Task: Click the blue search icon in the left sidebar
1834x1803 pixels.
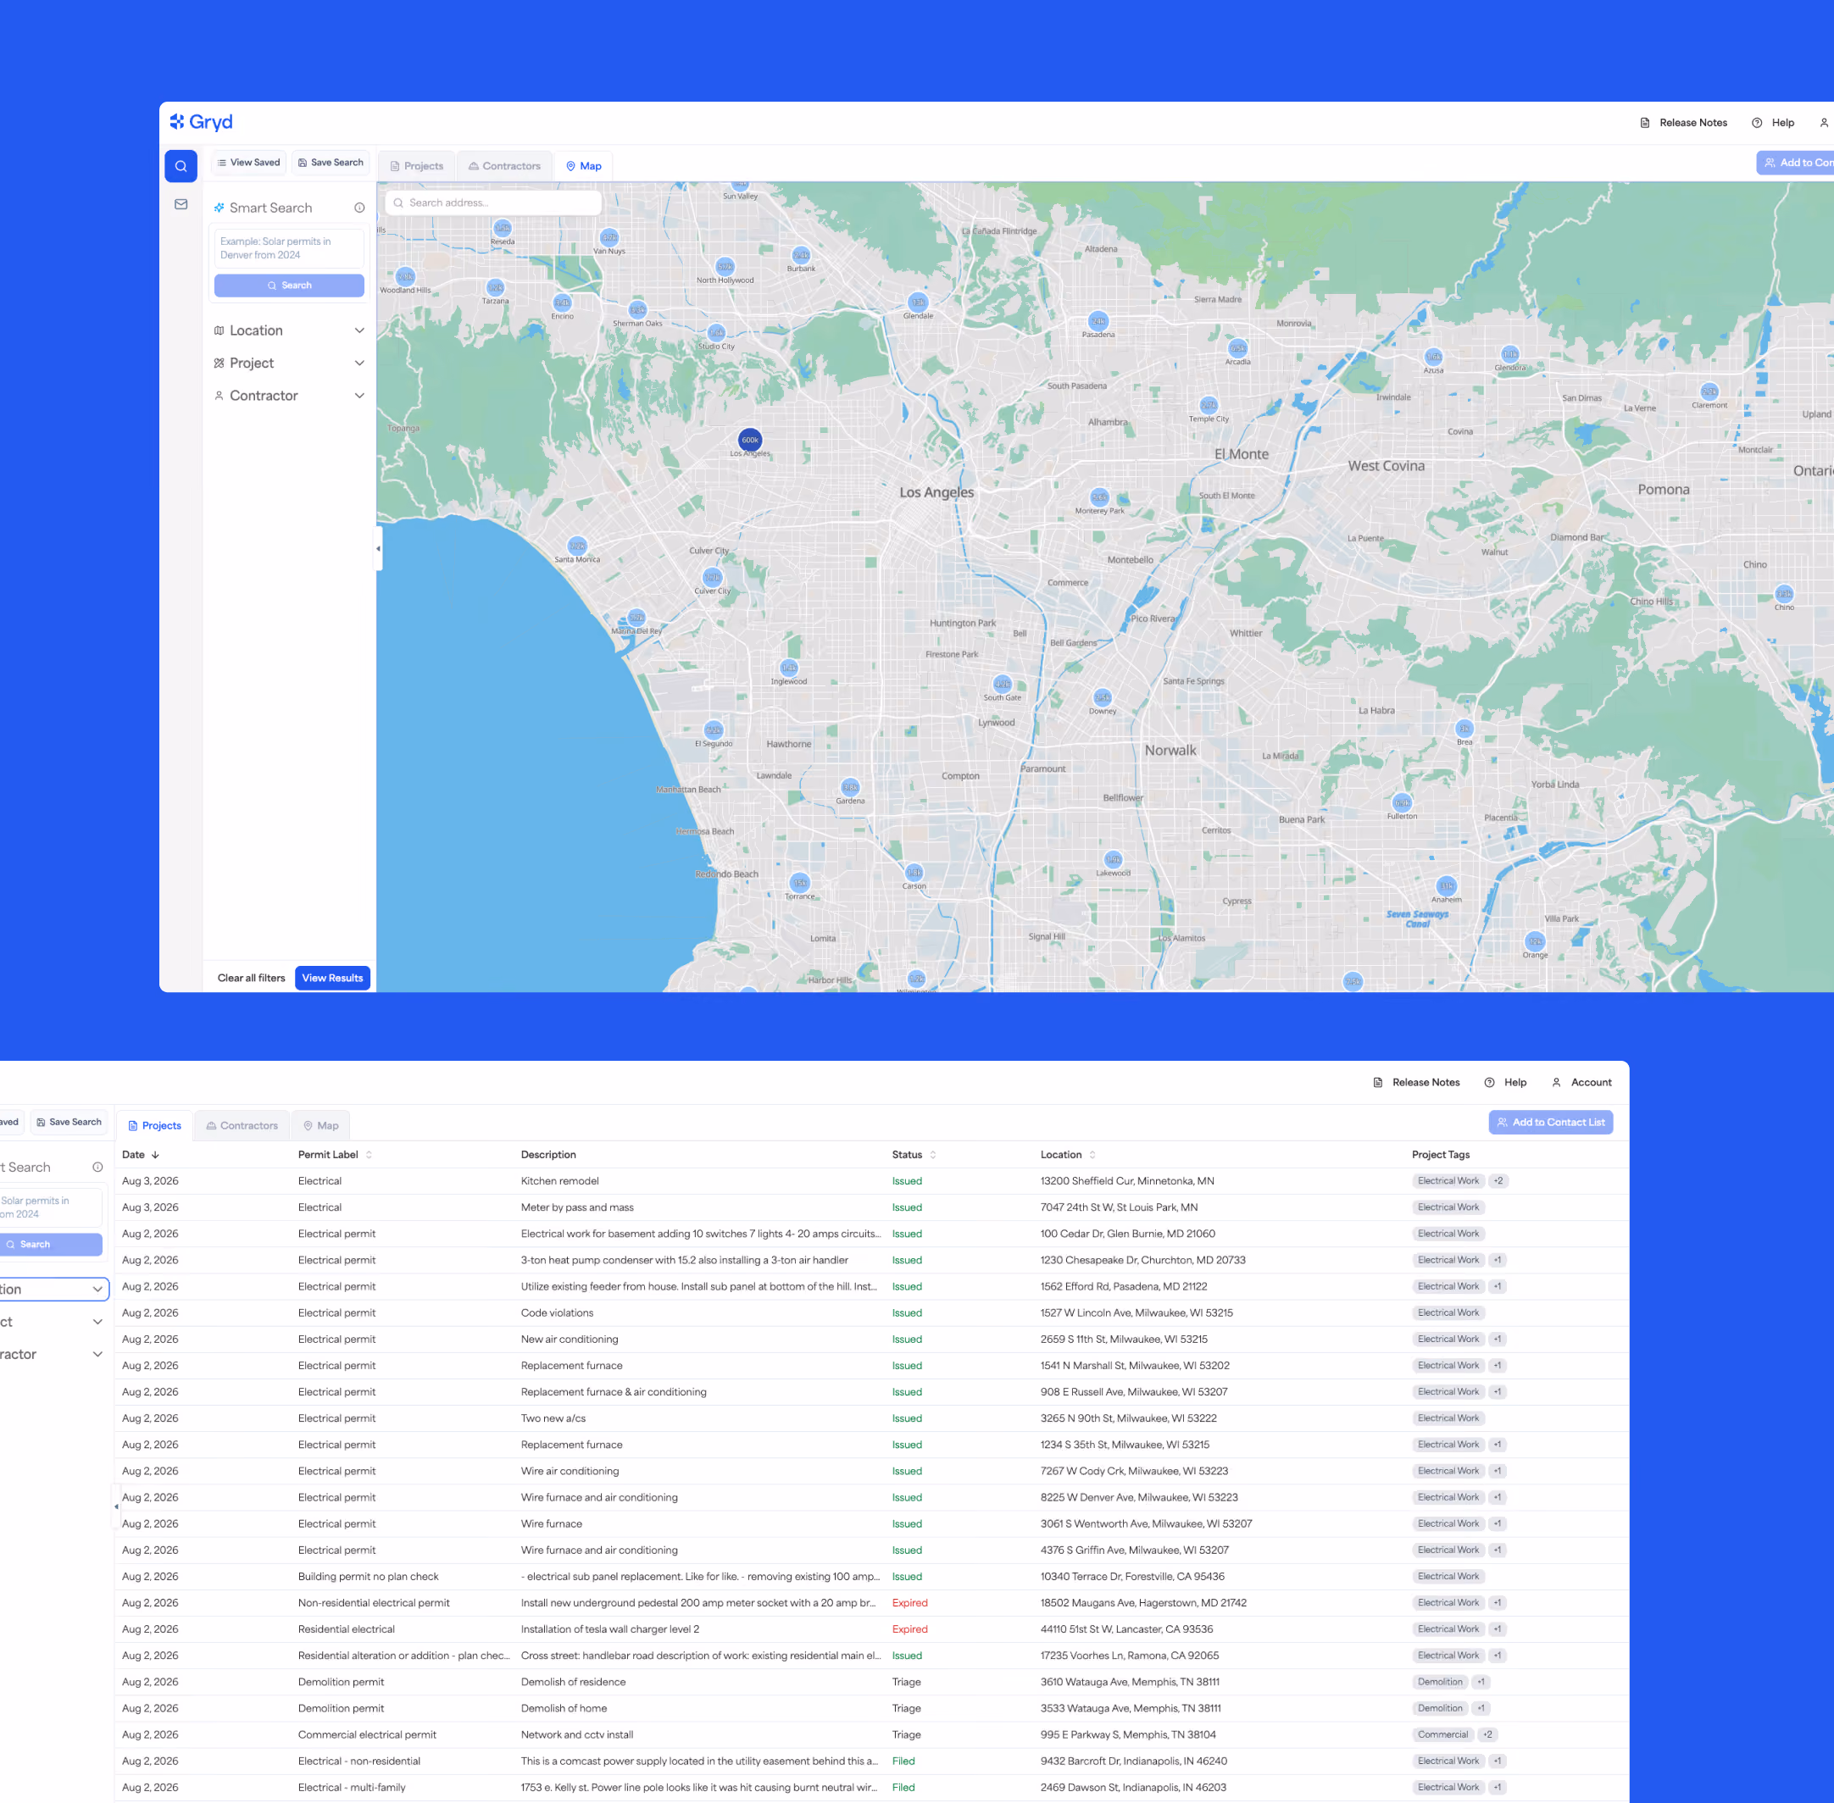Action: point(180,166)
